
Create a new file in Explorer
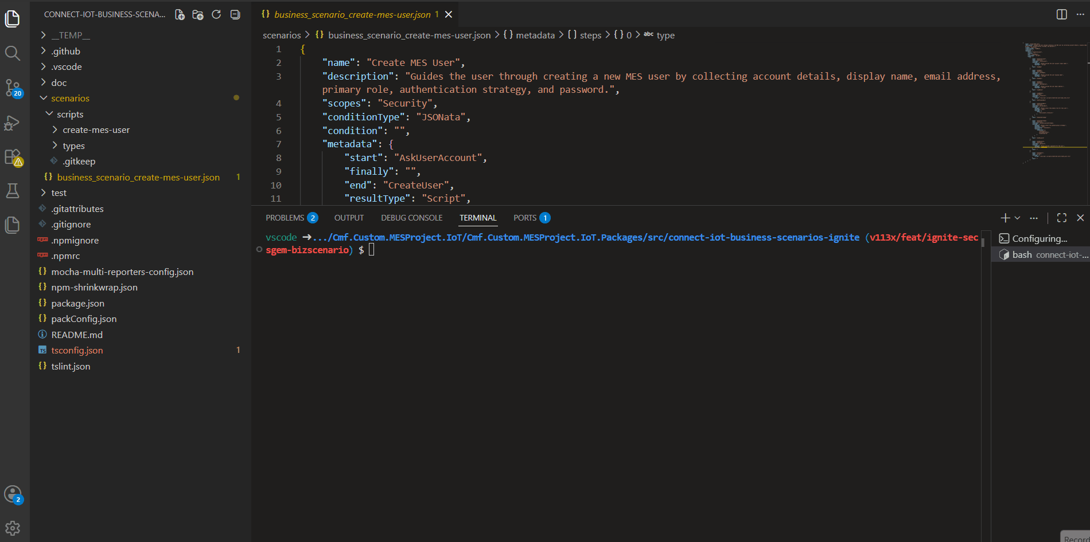pyautogui.click(x=180, y=14)
